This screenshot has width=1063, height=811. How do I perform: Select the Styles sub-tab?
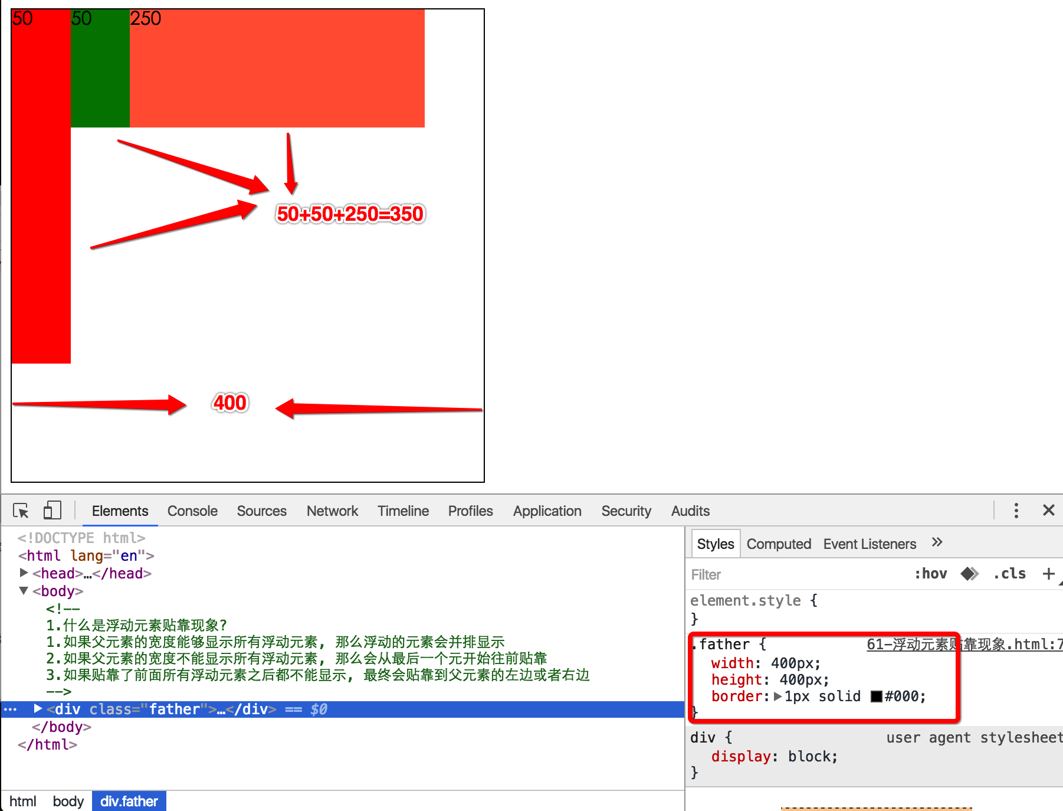pos(716,544)
